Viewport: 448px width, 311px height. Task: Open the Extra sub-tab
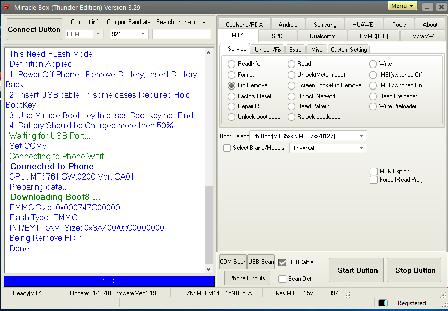pyautogui.click(x=295, y=50)
